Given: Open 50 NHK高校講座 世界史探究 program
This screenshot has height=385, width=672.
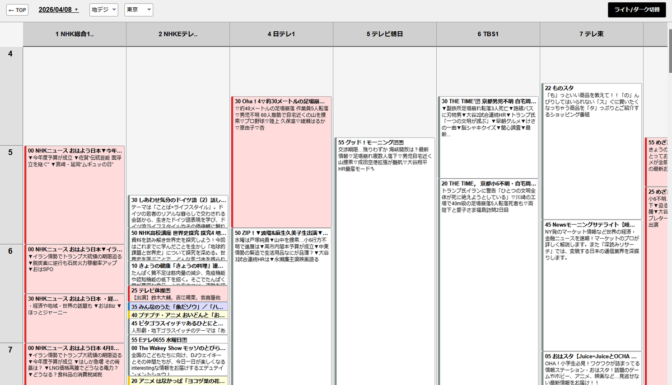Looking at the screenshot, I should pyautogui.click(x=178, y=244).
